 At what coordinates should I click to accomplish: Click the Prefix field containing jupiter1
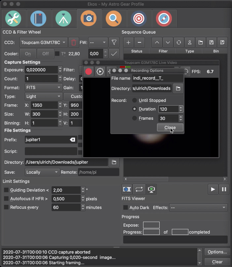click(51, 140)
